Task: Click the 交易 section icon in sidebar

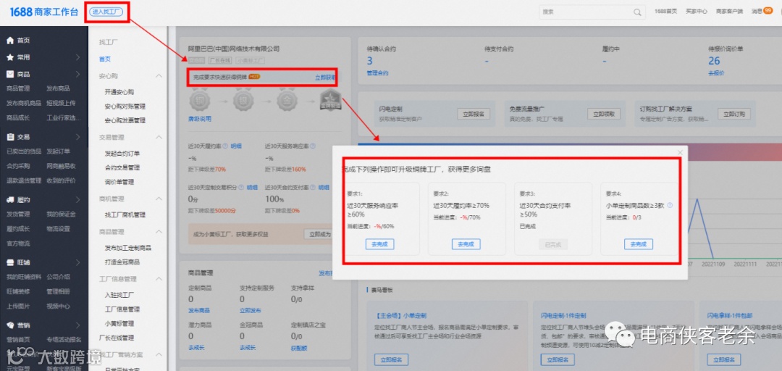Action: click(10, 137)
